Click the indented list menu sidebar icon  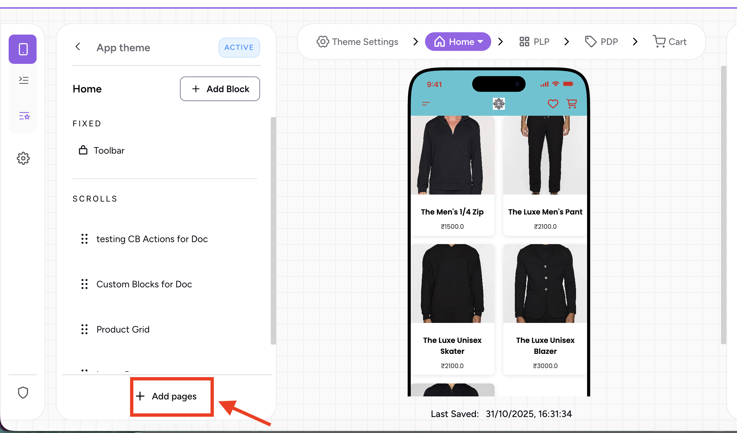pyautogui.click(x=24, y=80)
